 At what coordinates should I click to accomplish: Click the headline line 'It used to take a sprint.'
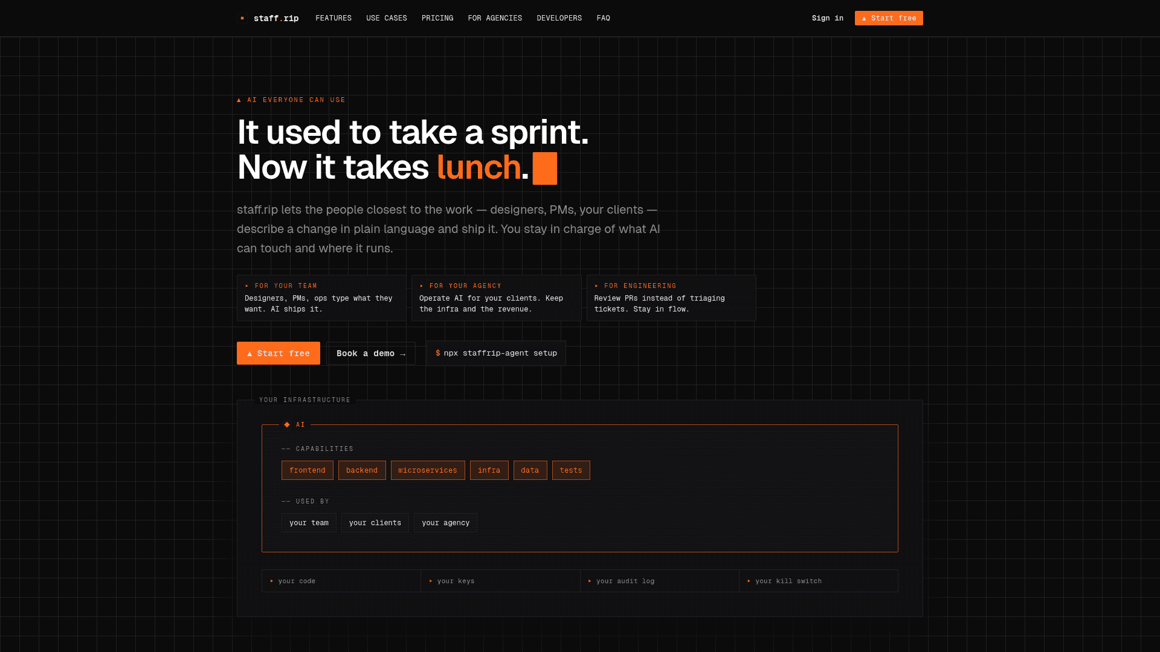coord(413,132)
